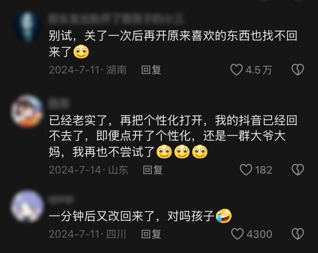Like the Shandong comment with 182 likes

pyautogui.click(x=246, y=170)
